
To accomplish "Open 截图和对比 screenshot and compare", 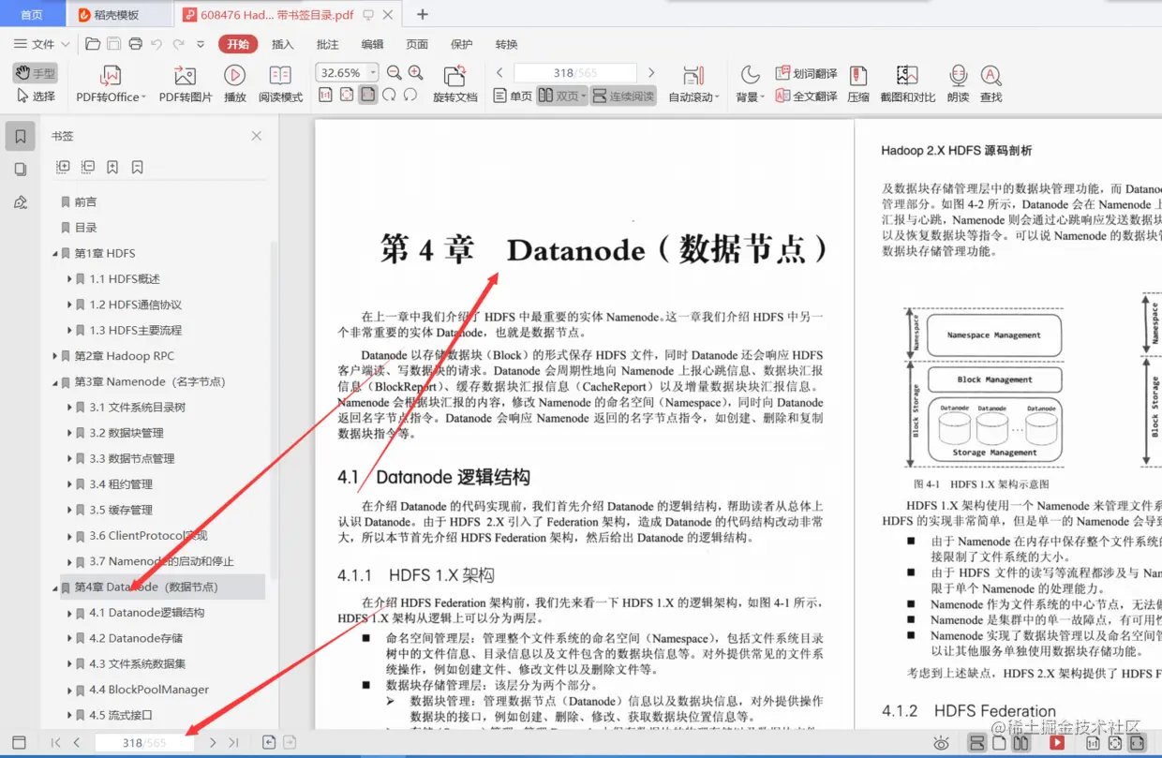I will tap(907, 83).
